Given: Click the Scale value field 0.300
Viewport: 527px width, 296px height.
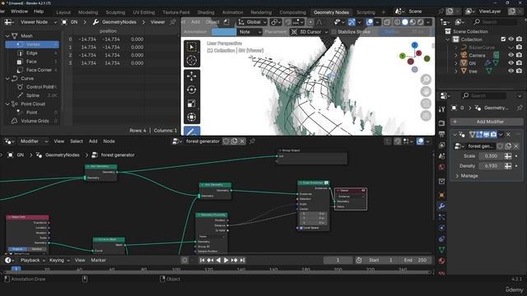Looking at the screenshot, I should 491,156.
